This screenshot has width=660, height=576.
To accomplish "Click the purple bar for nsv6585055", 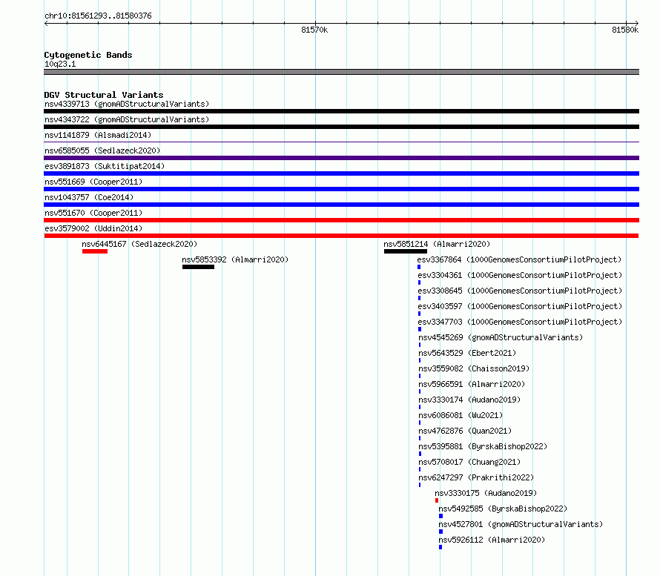I will click(x=341, y=158).
